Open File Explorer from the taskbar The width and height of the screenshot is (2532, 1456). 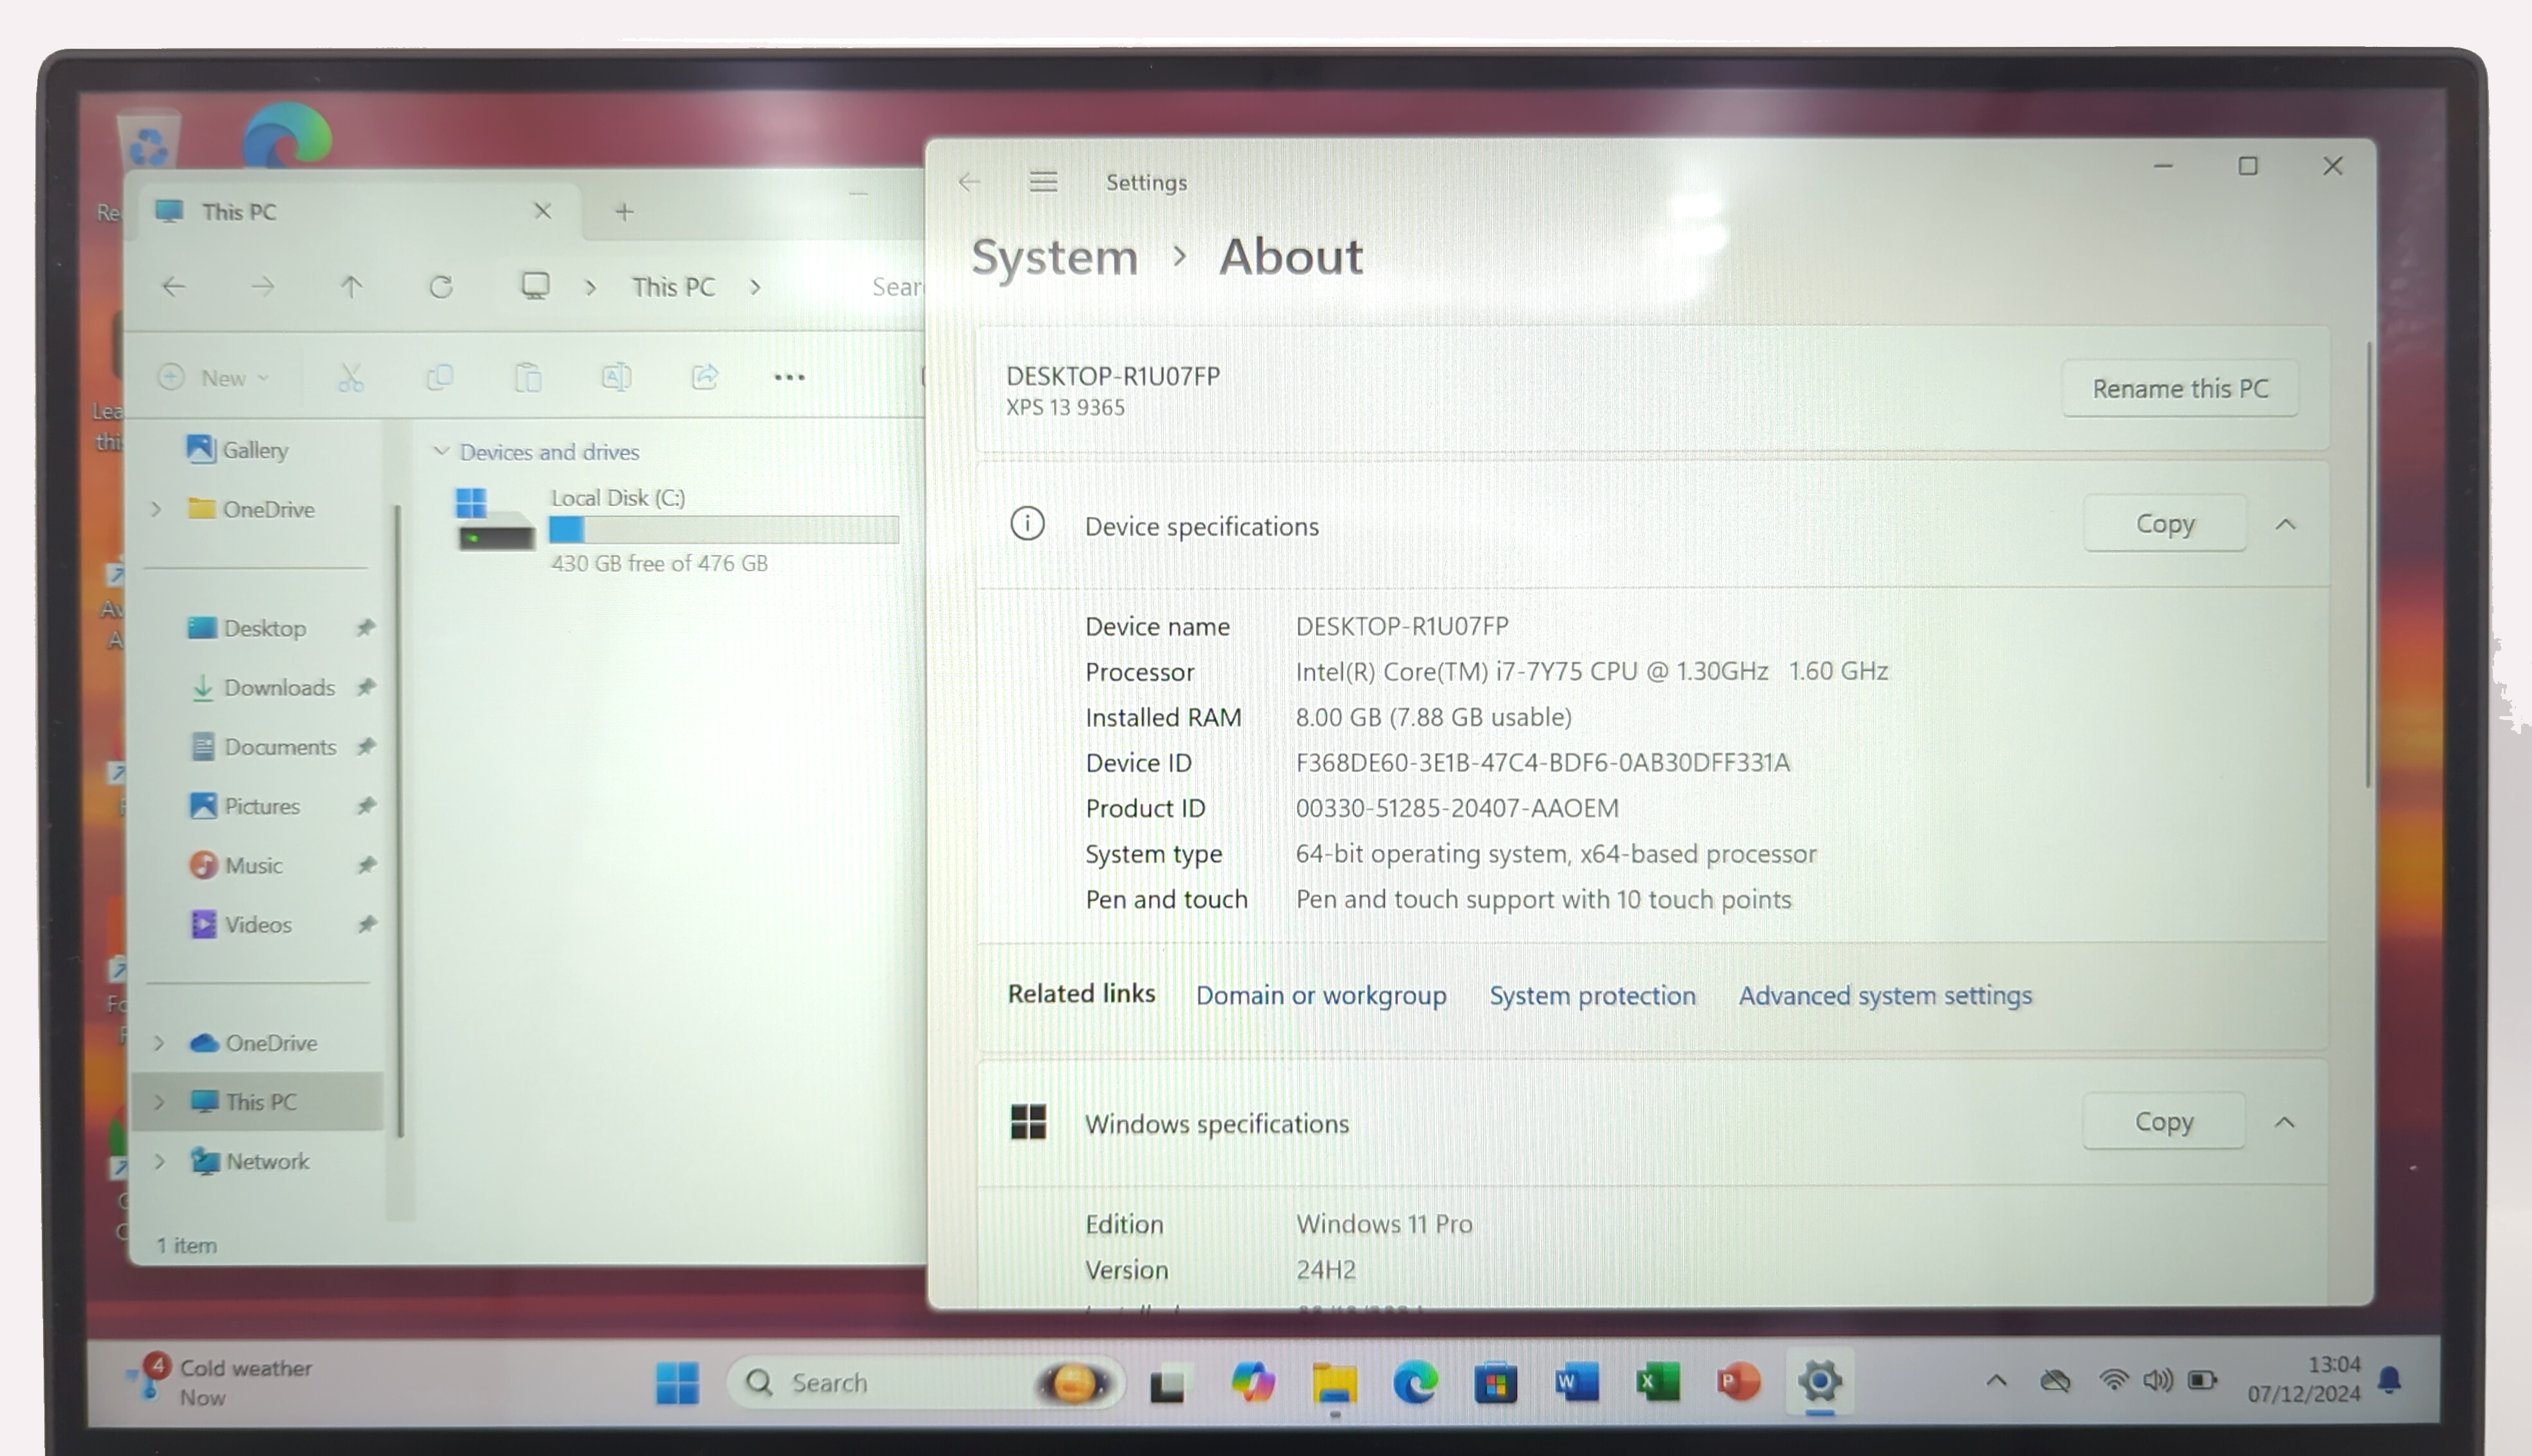[1334, 1384]
